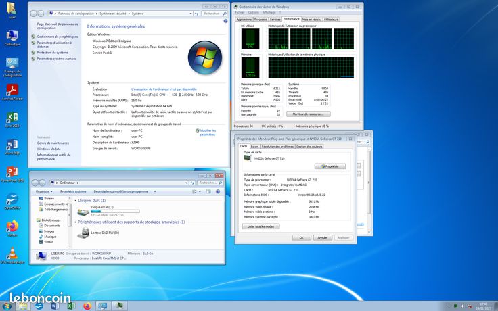Click the back arrow in the Ordinateur window

[x=35, y=183]
